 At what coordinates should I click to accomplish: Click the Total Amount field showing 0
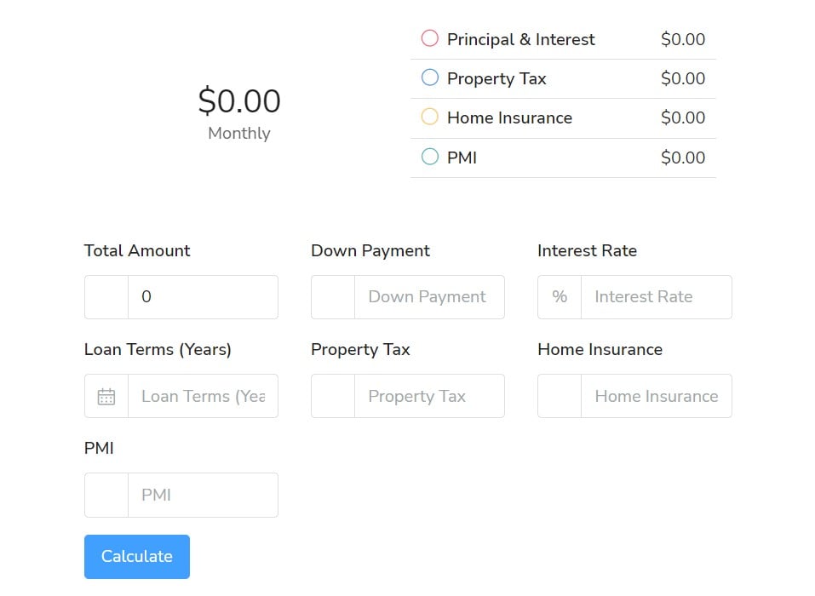(204, 297)
